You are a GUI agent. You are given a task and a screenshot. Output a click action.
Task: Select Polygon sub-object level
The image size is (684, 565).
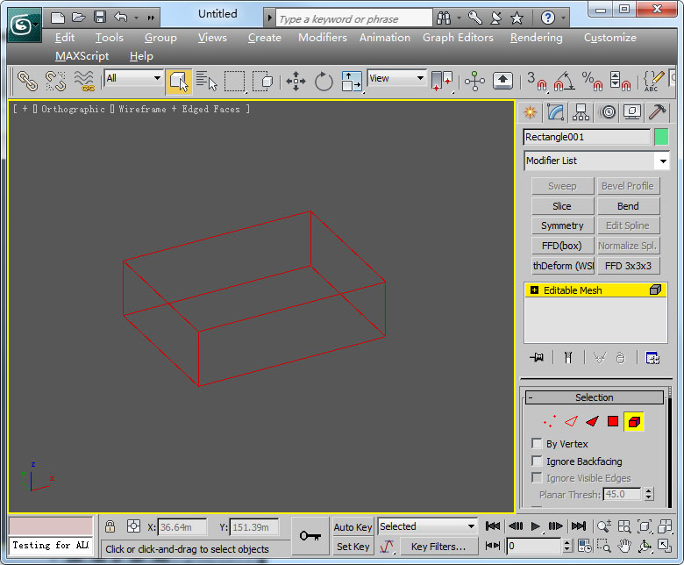coord(613,421)
